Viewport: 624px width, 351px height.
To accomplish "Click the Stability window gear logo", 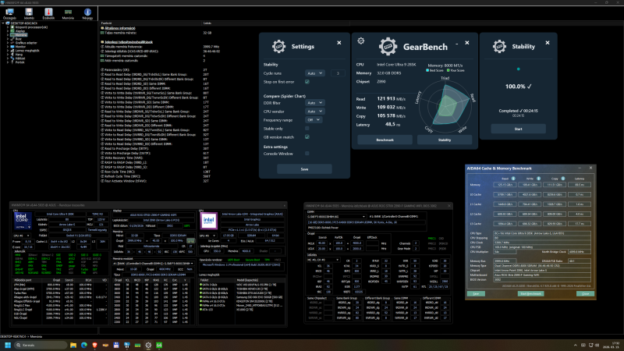I will point(499,47).
